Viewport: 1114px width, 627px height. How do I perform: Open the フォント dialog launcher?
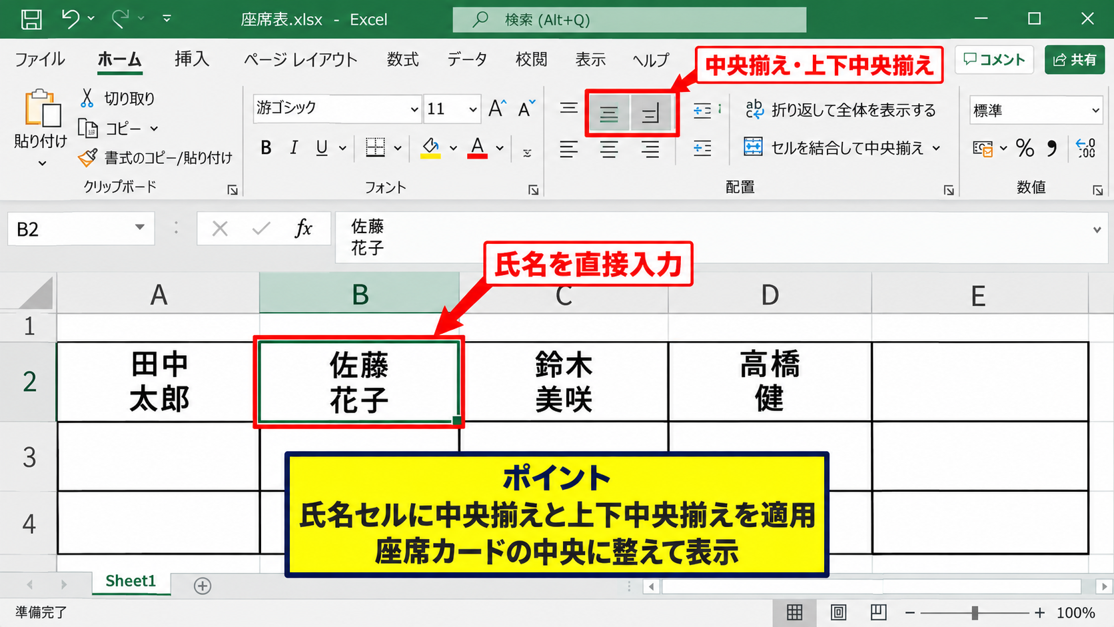pos(534,190)
